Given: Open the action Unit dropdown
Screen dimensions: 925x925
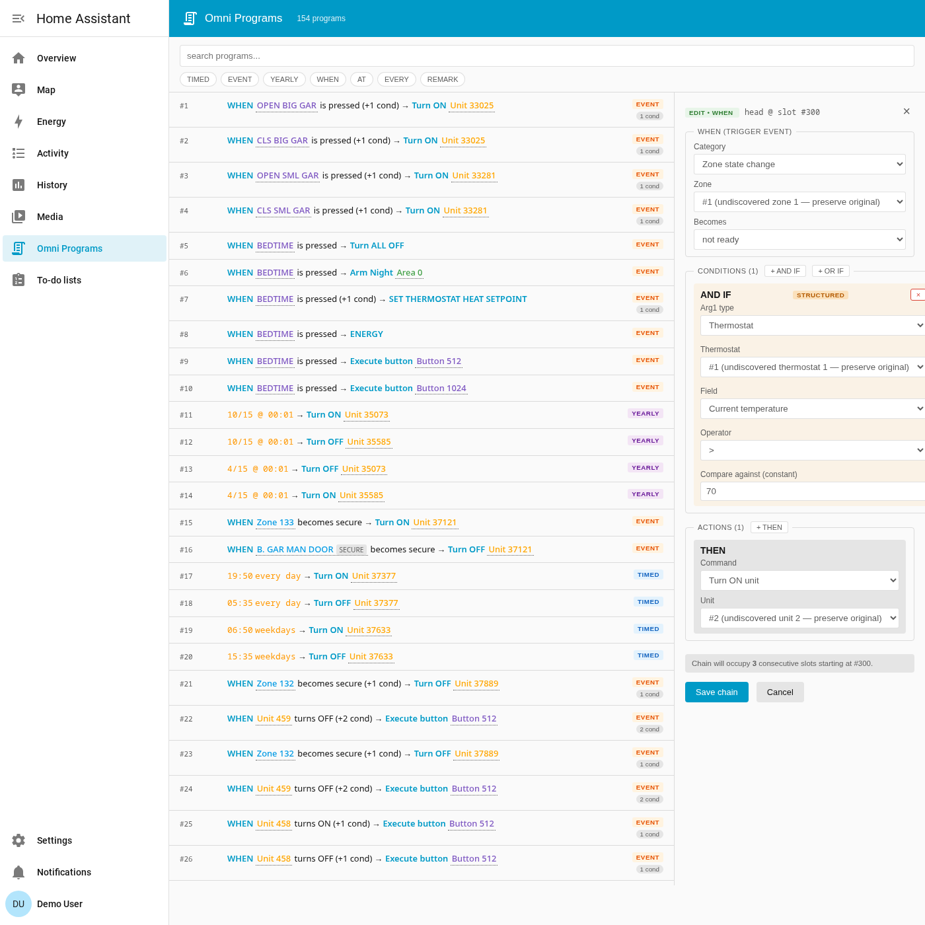Looking at the screenshot, I should pos(799,618).
